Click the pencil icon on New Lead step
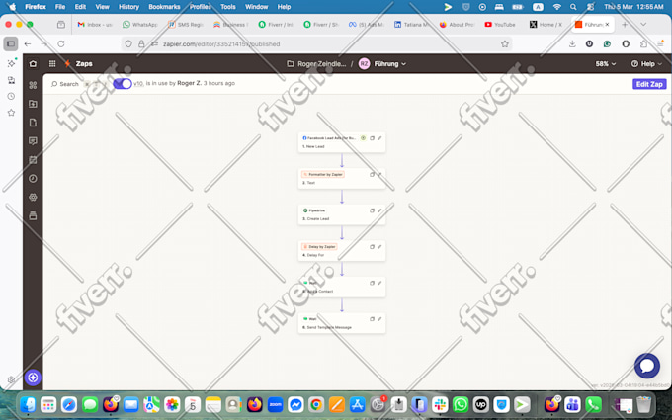 point(379,138)
